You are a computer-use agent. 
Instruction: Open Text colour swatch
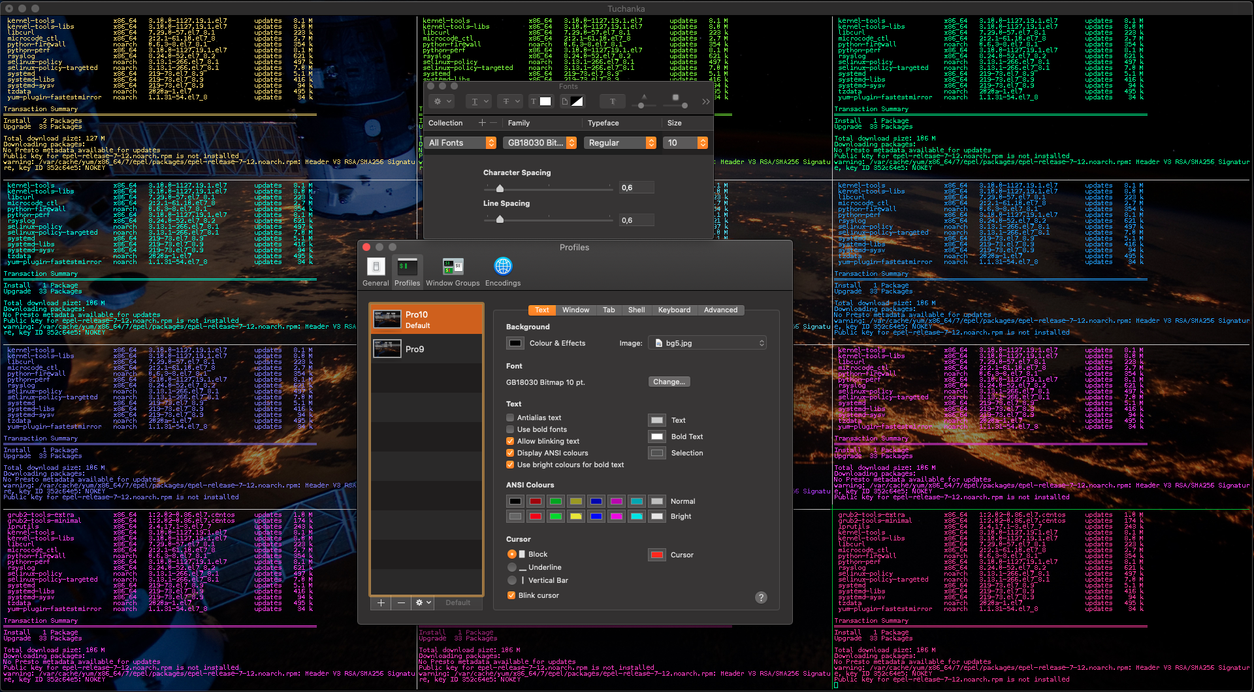[657, 420]
